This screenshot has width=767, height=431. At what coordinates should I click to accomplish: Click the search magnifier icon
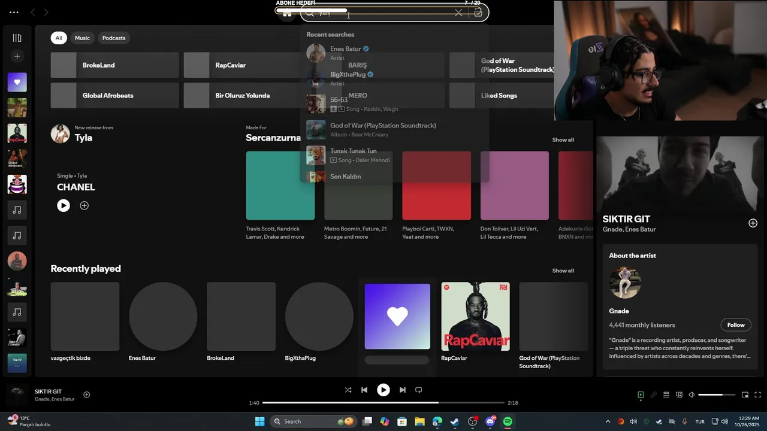point(309,13)
